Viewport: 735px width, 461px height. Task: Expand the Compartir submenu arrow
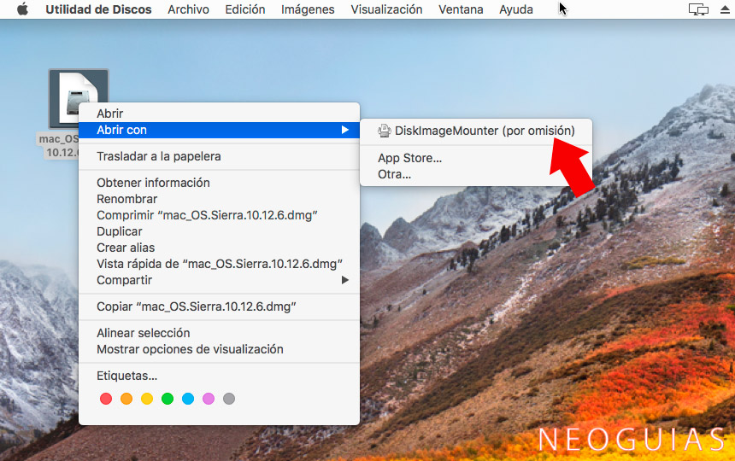pos(345,280)
